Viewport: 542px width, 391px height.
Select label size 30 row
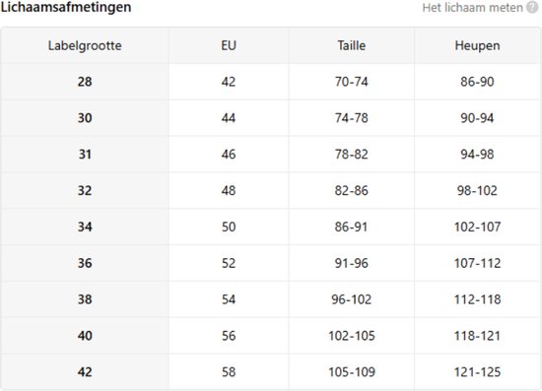pos(271,118)
